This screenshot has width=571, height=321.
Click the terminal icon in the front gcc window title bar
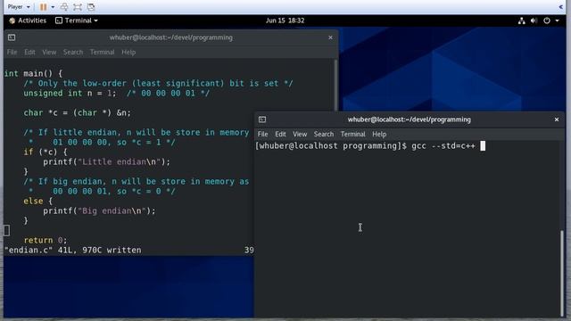coord(262,119)
